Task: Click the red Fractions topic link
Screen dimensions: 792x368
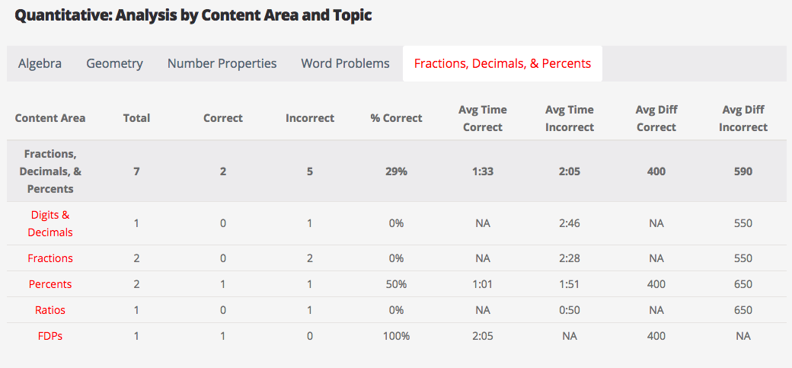Action: [50, 258]
